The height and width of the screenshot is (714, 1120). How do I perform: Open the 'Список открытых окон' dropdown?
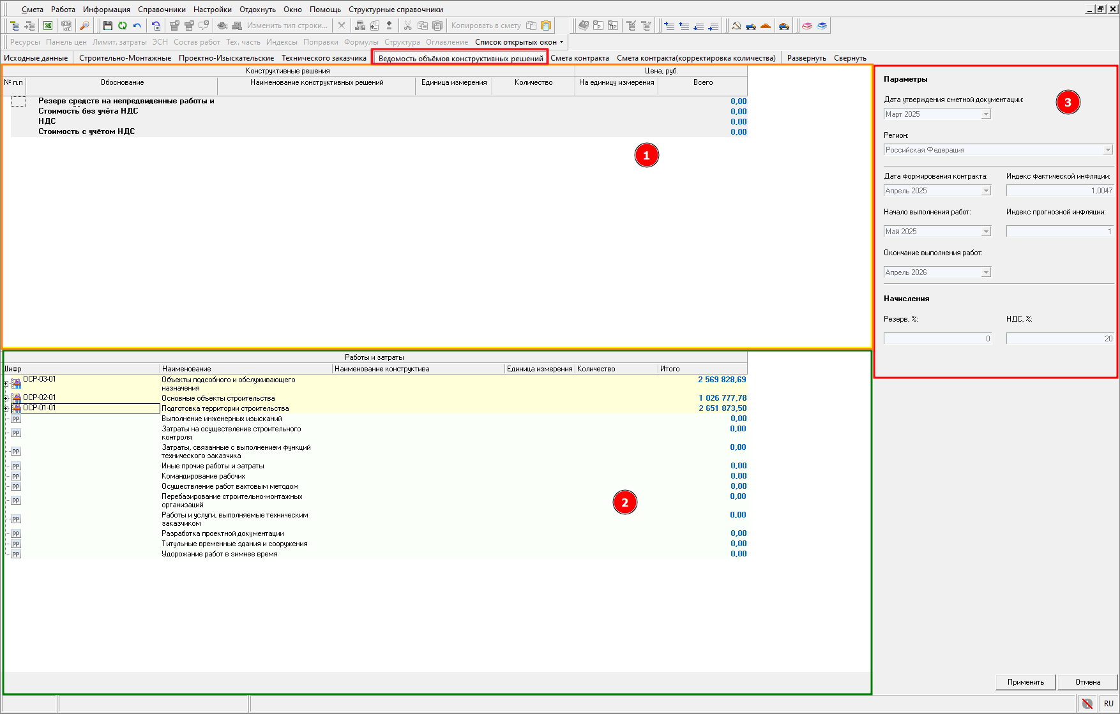coord(519,42)
